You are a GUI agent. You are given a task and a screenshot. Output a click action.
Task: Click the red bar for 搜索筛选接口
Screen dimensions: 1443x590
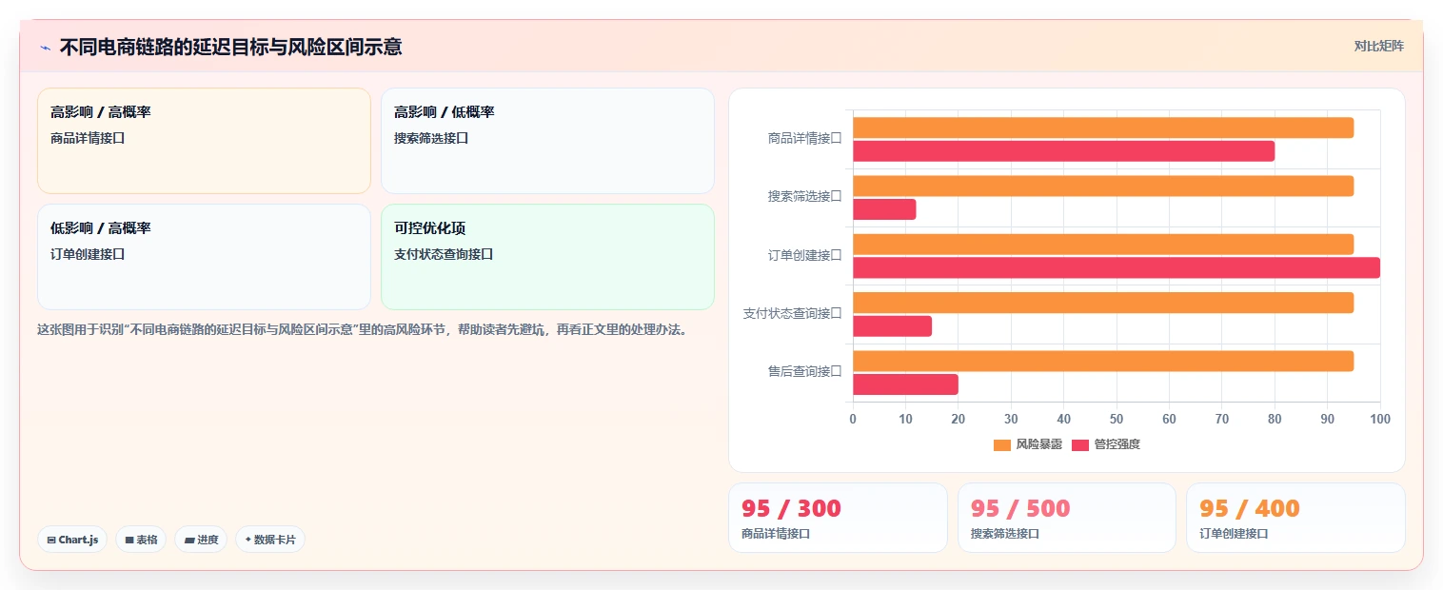(884, 209)
